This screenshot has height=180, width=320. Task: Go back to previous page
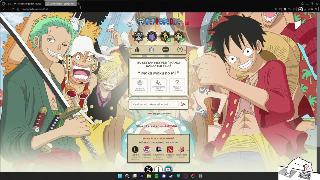tap(4, 9)
